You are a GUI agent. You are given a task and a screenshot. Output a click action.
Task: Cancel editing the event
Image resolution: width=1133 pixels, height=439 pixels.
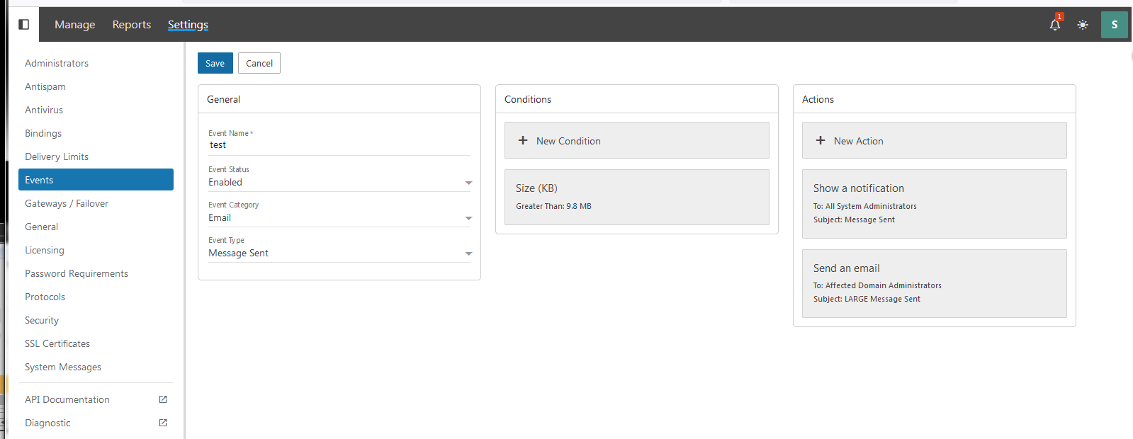tap(259, 63)
